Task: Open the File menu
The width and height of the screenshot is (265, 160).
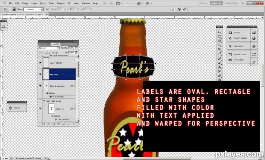Action: 11,3
